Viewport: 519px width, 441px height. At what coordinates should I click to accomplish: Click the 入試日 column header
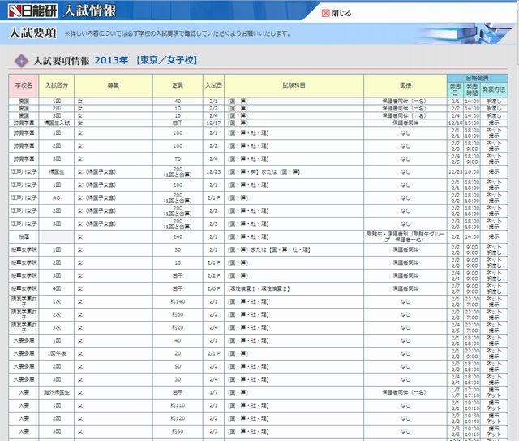(x=213, y=84)
